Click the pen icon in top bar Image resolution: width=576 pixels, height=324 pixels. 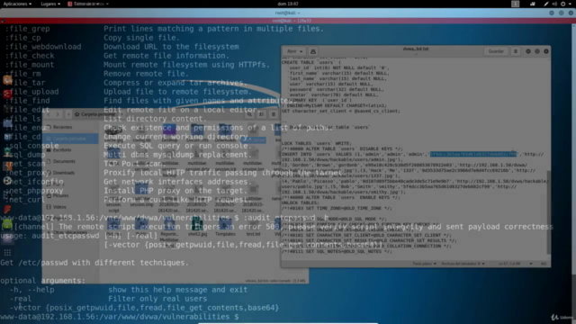click(546, 4)
